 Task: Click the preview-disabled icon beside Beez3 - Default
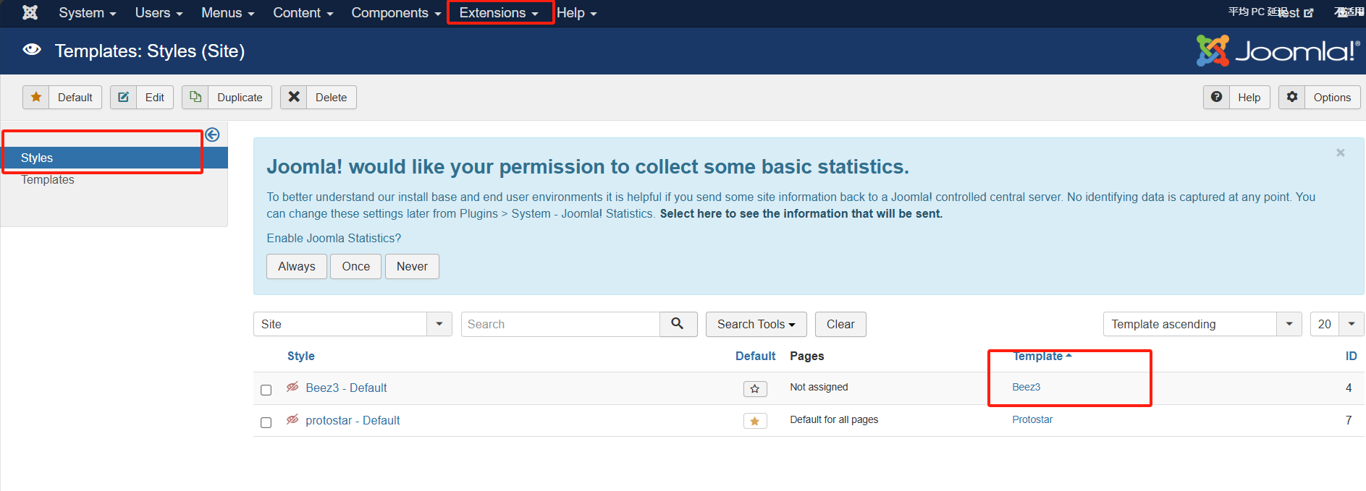292,387
